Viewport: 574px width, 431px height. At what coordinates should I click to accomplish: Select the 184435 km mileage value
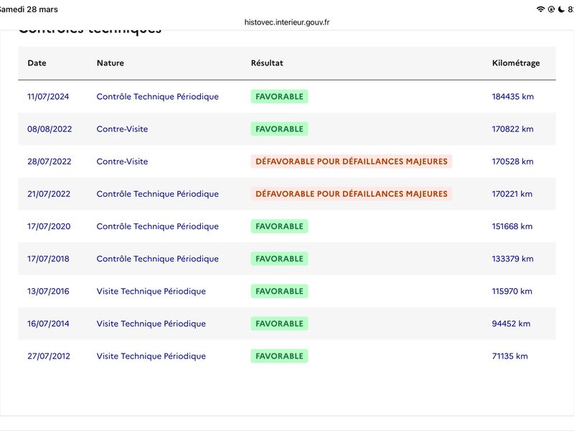pyautogui.click(x=513, y=96)
